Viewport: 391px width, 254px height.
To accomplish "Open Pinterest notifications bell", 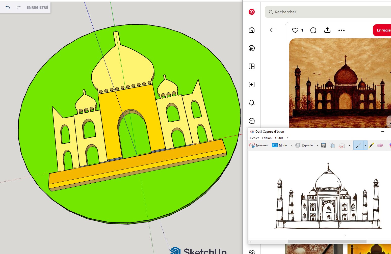I will coord(251,103).
